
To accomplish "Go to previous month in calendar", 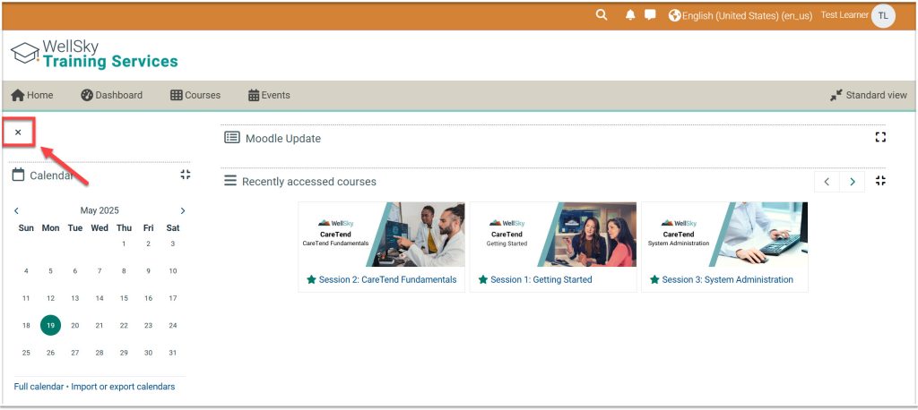I will pyautogui.click(x=16, y=210).
